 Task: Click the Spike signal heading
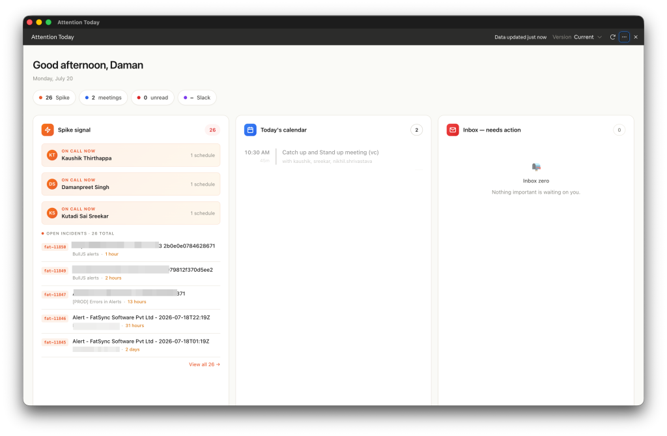[x=74, y=130]
